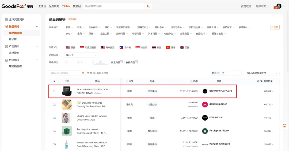Expand the 汽车用品 category dropdown

154,34
